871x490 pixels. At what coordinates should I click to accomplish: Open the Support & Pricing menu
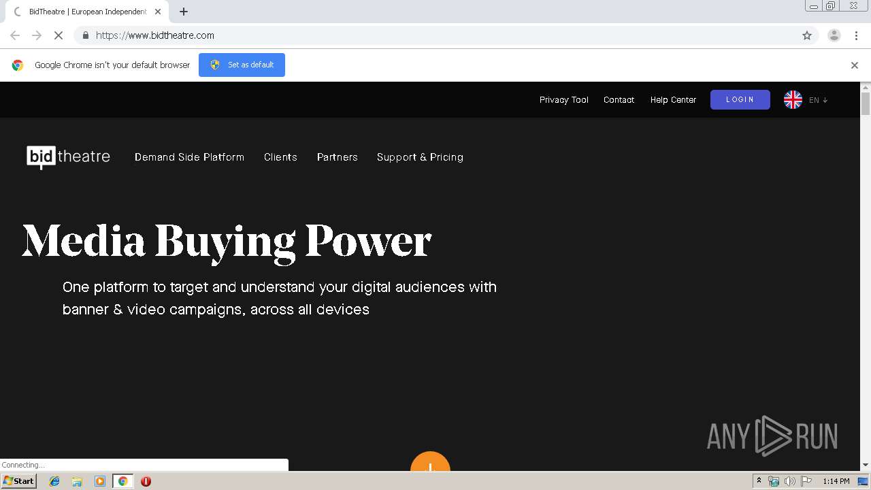420,157
